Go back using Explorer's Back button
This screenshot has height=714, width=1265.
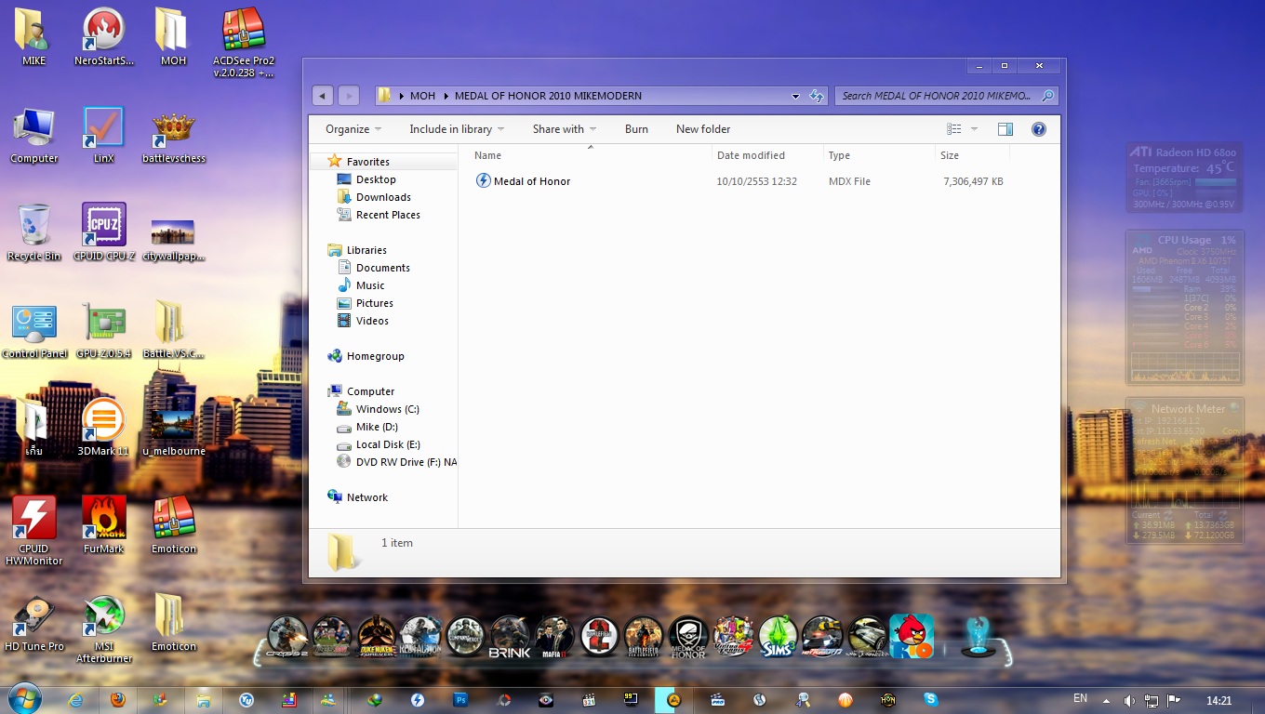323,96
